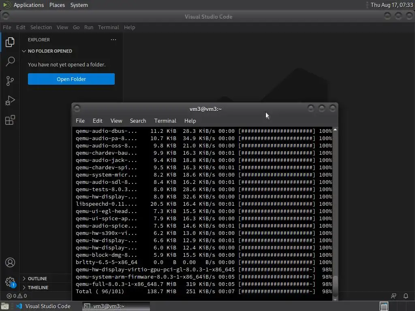Click the vm3@vm3:~ terminal title bar
Viewport: 415px width, 311px height.
tap(205, 109)
